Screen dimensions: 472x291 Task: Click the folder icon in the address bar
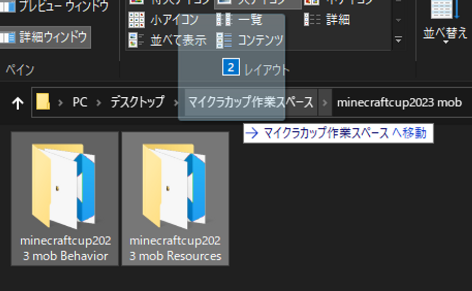pyautogui.click(x=43, y=103)
